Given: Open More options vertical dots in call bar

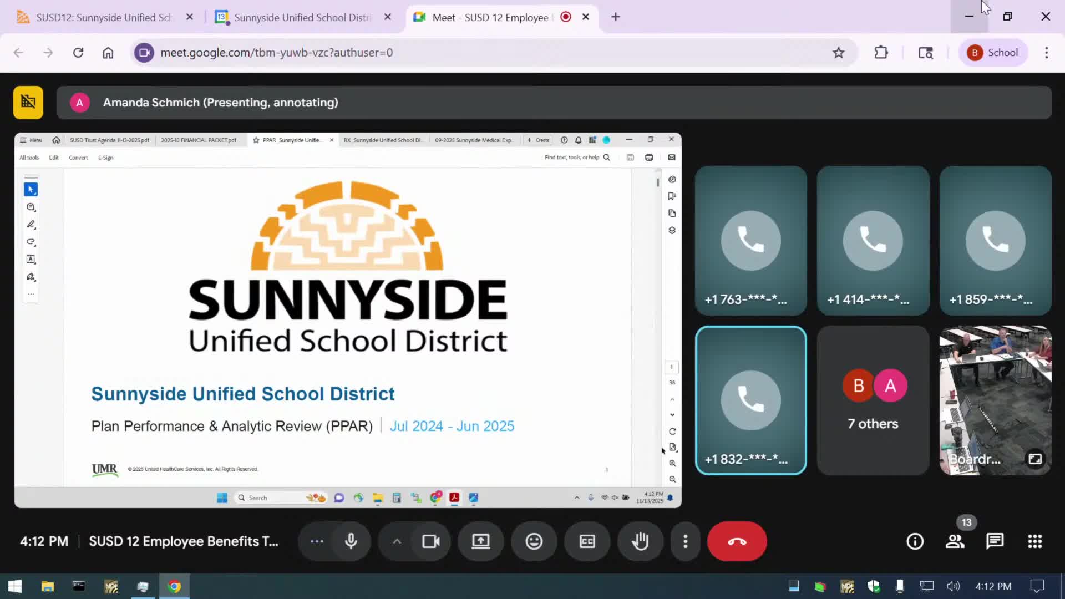Looking at the screenshot, I should (685, 541).
